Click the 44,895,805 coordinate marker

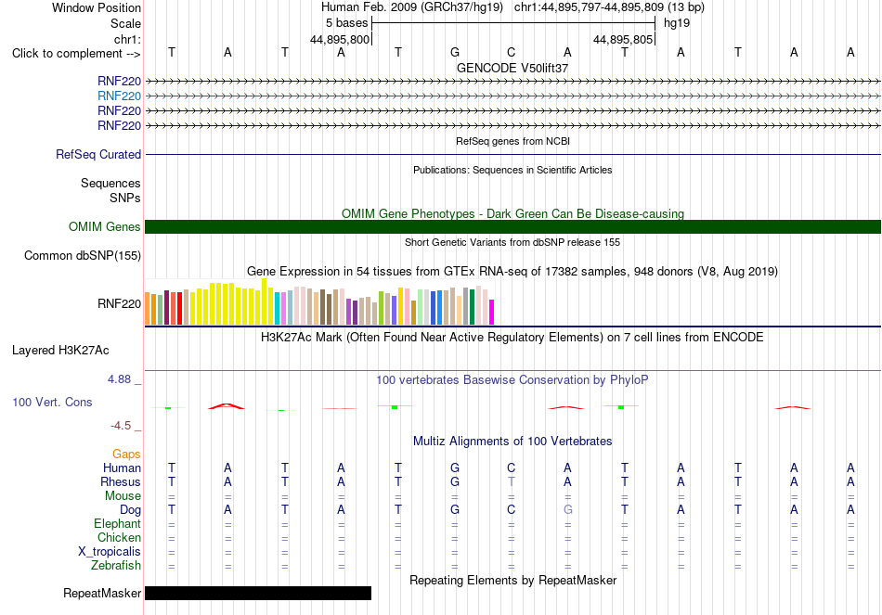(x=623, y=39)
